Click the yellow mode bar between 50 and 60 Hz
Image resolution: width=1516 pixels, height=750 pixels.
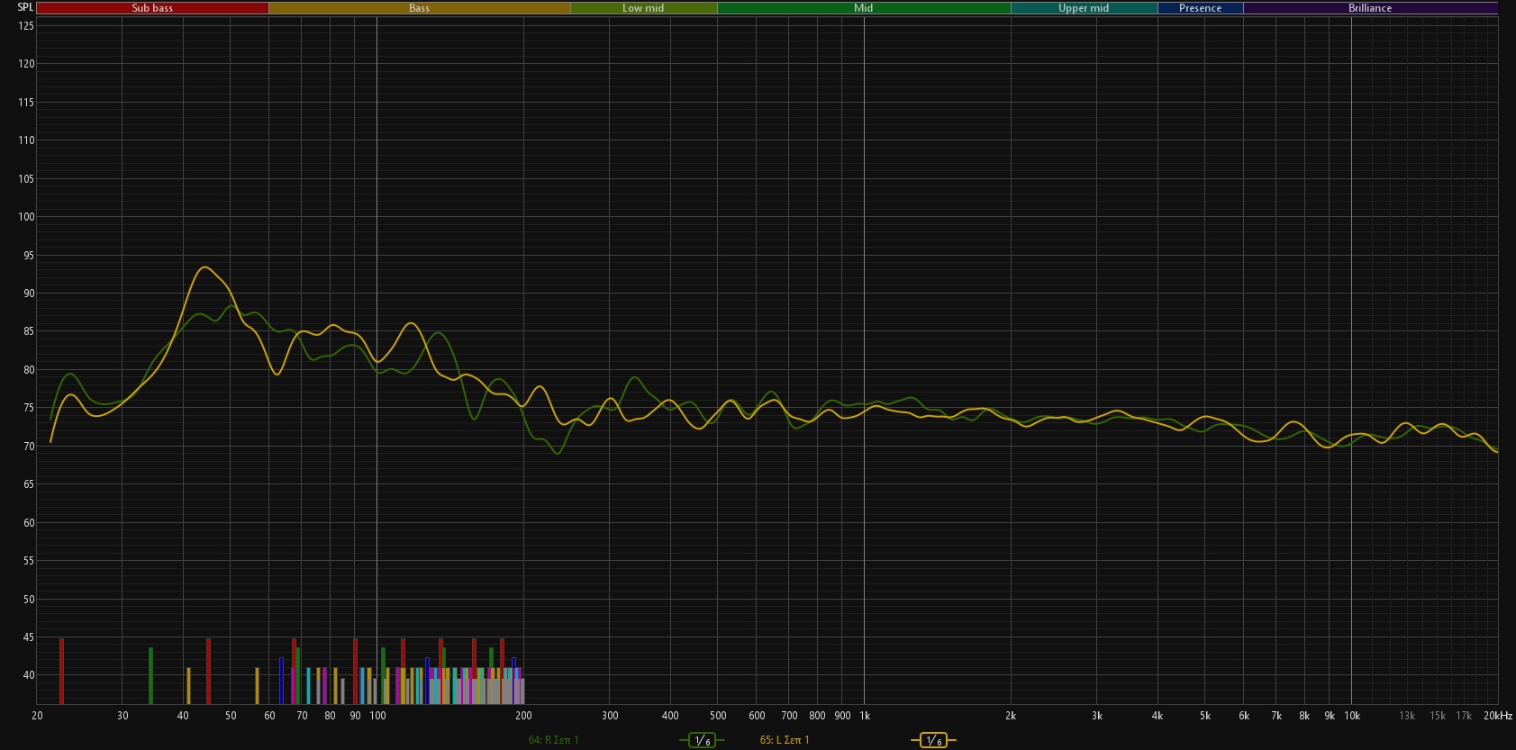point(257,685)
